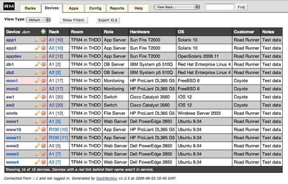
Task: Delete device www10 with red icon
Action: (44, 130)
